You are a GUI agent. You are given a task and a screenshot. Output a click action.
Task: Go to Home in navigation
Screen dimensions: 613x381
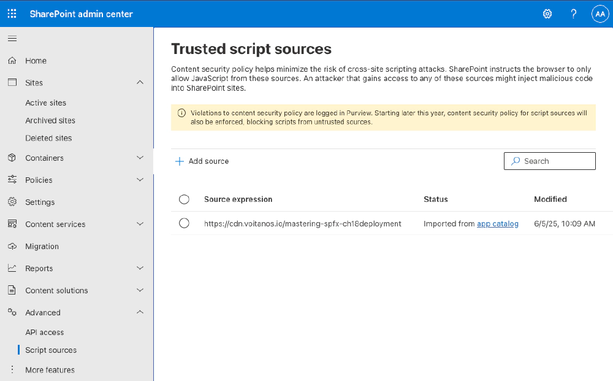pos(36,61)
